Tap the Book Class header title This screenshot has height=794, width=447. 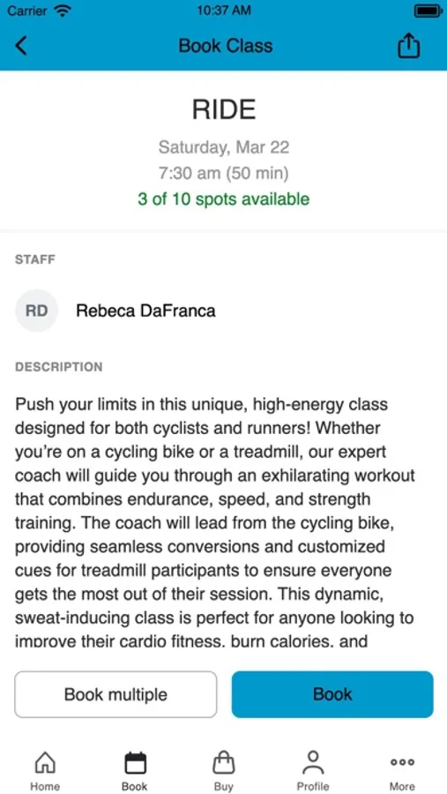pos(226,46)
